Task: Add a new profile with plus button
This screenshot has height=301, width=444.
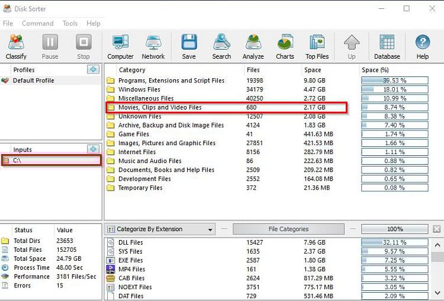Action: tap(93, 70)
